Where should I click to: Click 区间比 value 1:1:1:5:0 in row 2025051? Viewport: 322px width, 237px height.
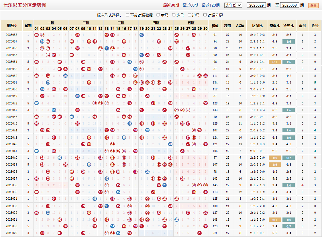(x=257, y=83)
